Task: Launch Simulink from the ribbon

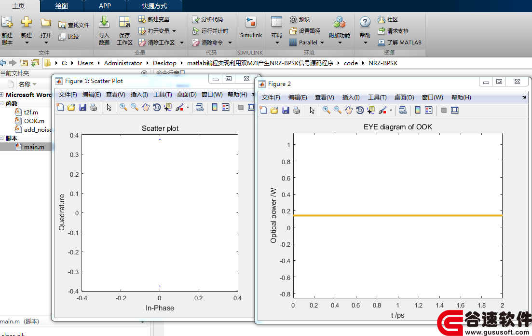Action: (251, 27)
